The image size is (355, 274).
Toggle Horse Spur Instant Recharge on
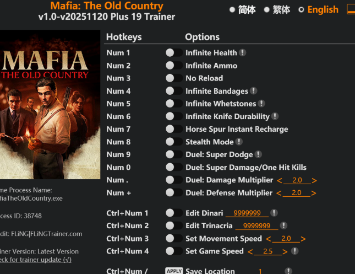(x=174, y=129)
